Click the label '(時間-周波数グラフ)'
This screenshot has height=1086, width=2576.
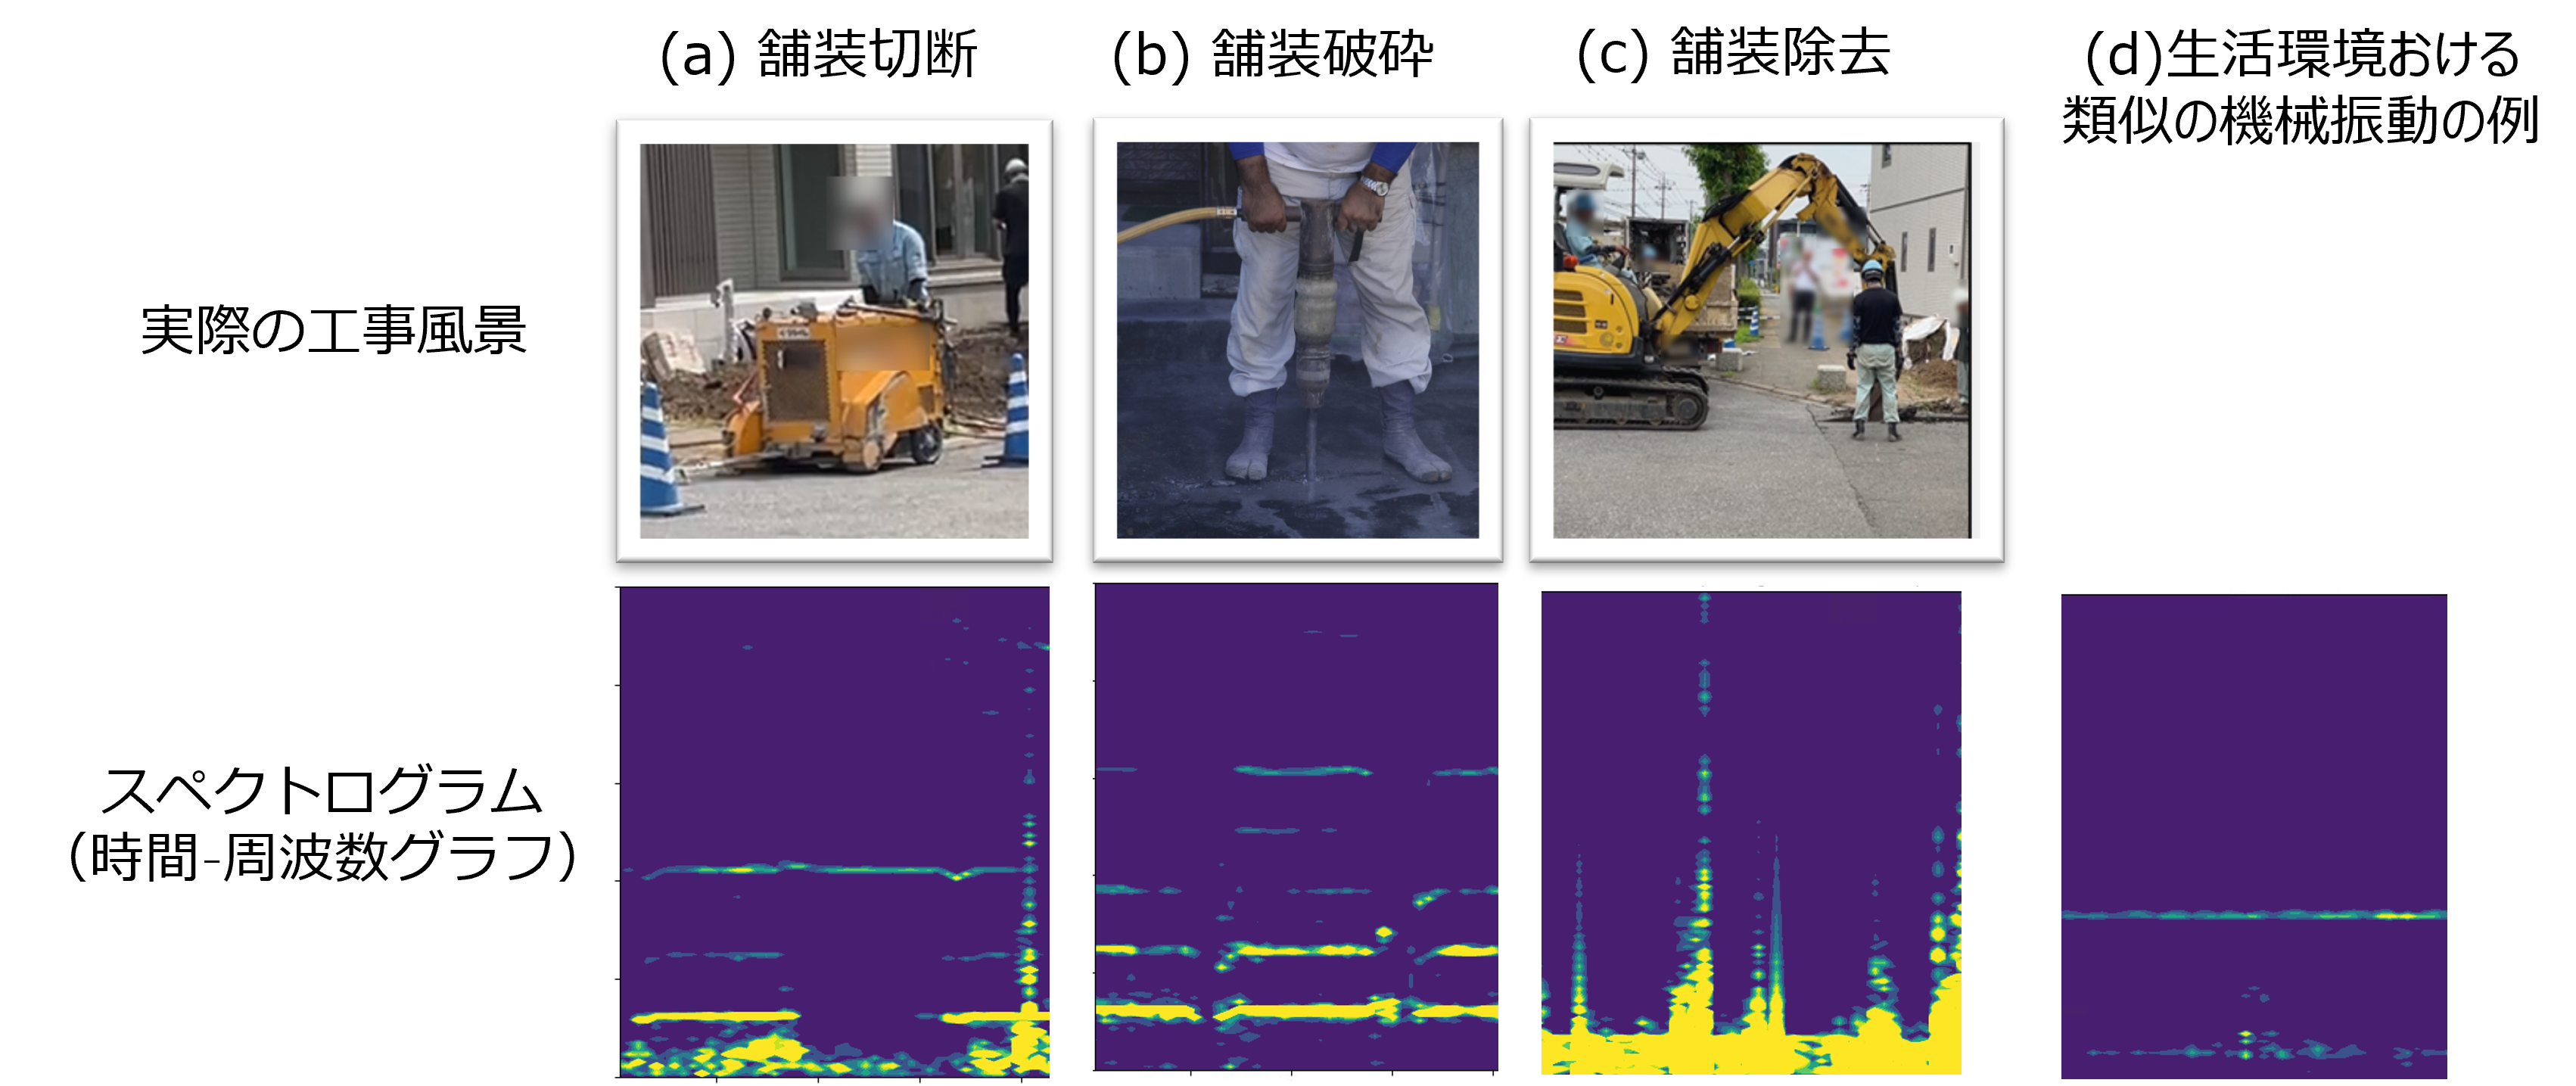point(322,857)
